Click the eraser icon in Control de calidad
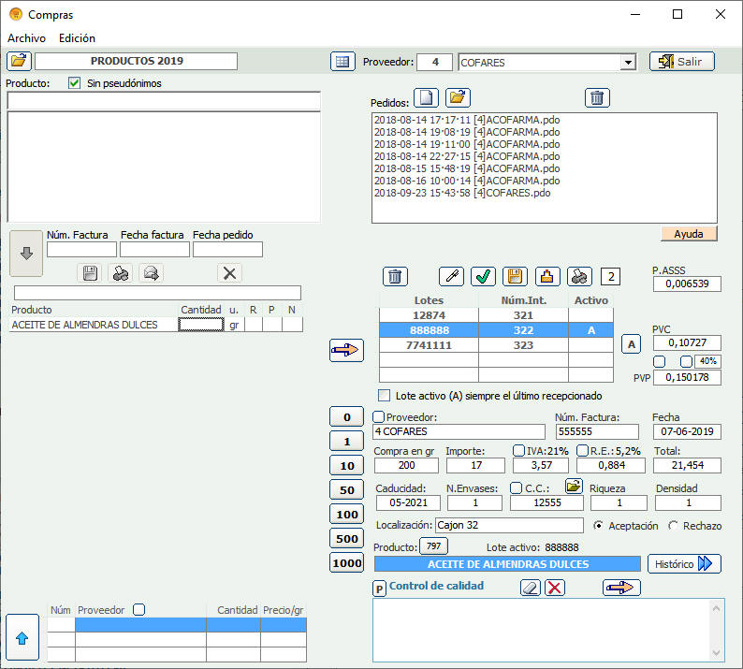The height and width of the screenshot is (669, 743). 531,588
